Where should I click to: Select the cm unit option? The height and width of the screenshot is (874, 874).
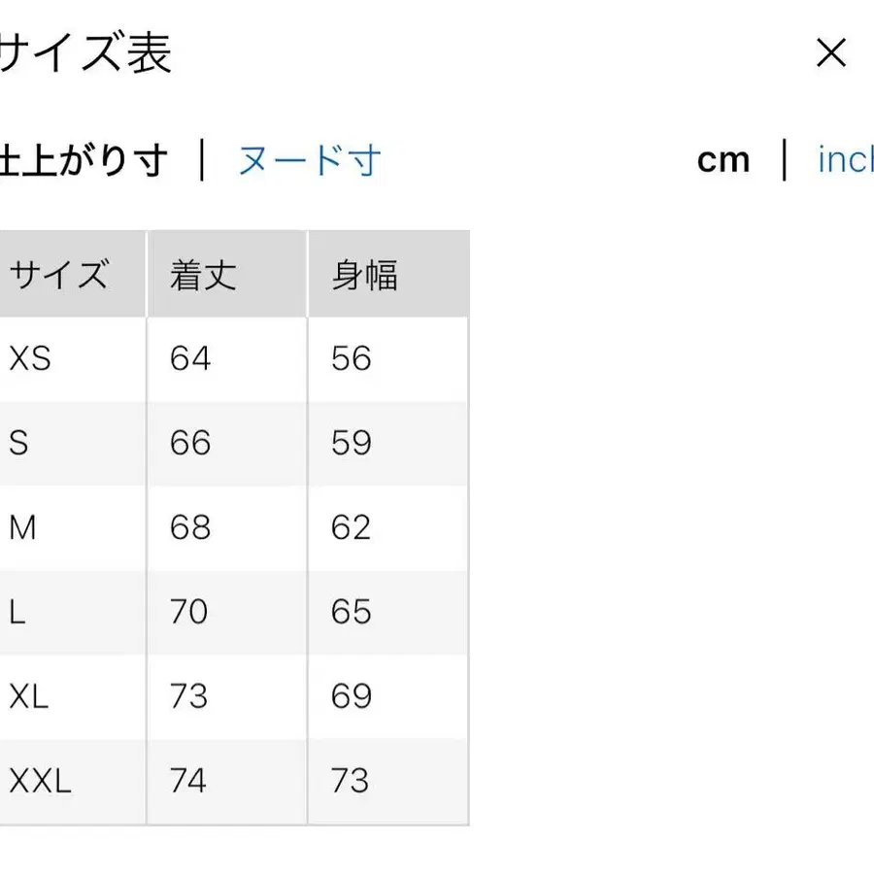[724, 161]
